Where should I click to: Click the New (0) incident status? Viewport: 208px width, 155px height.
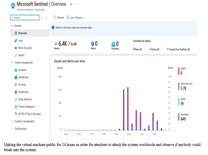[x=138, y=49]
